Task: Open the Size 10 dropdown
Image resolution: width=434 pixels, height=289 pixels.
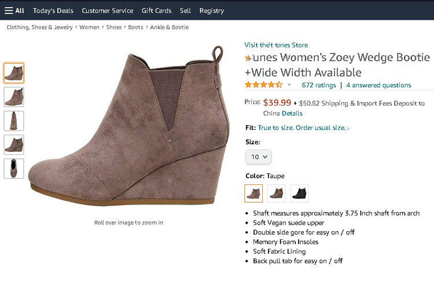Action: pyautogui.click(x=259, y=157)
